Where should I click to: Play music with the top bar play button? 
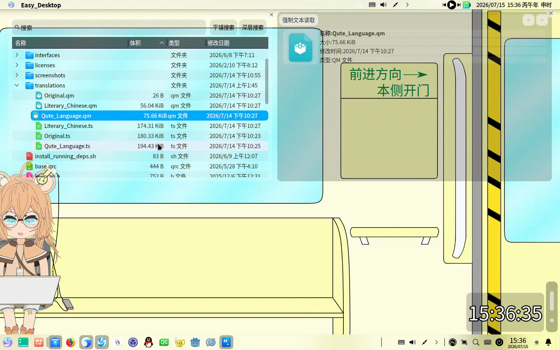click(x=451, y=5)
